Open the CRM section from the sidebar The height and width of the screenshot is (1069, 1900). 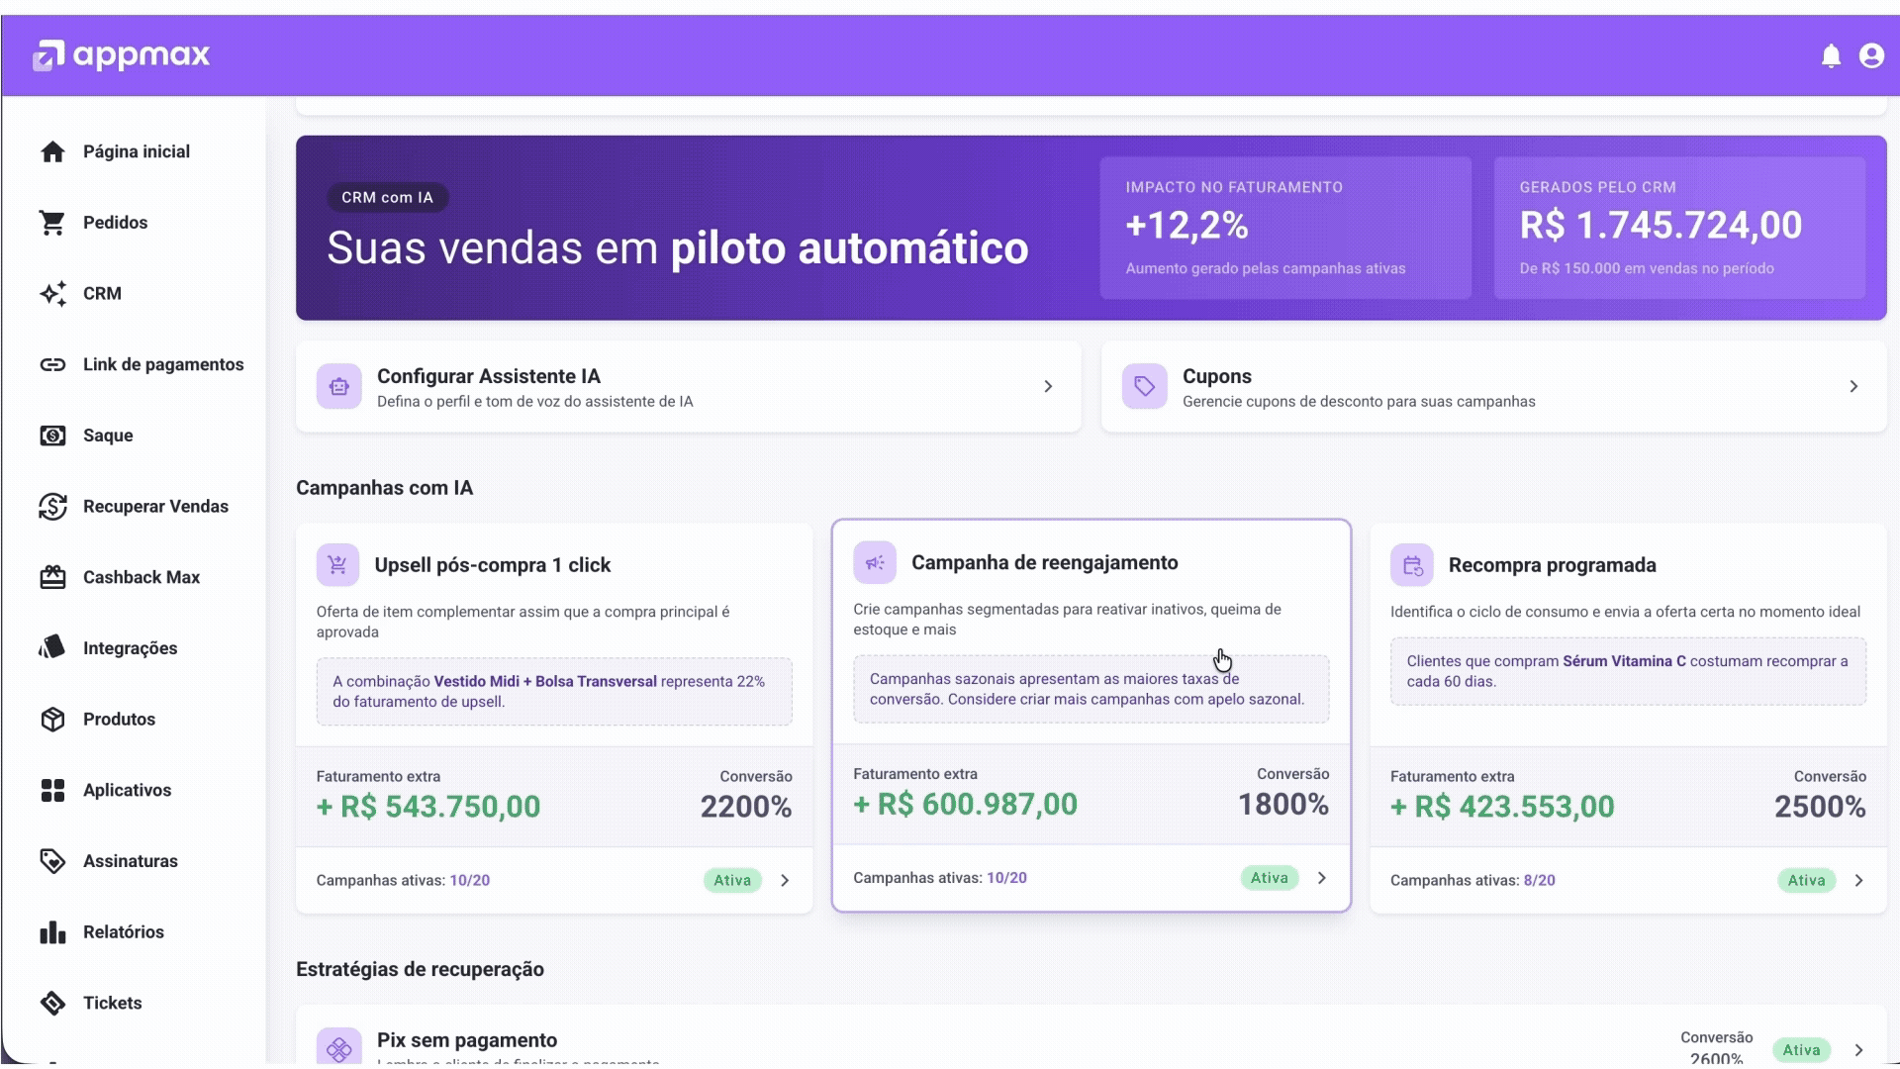[54, 293]
